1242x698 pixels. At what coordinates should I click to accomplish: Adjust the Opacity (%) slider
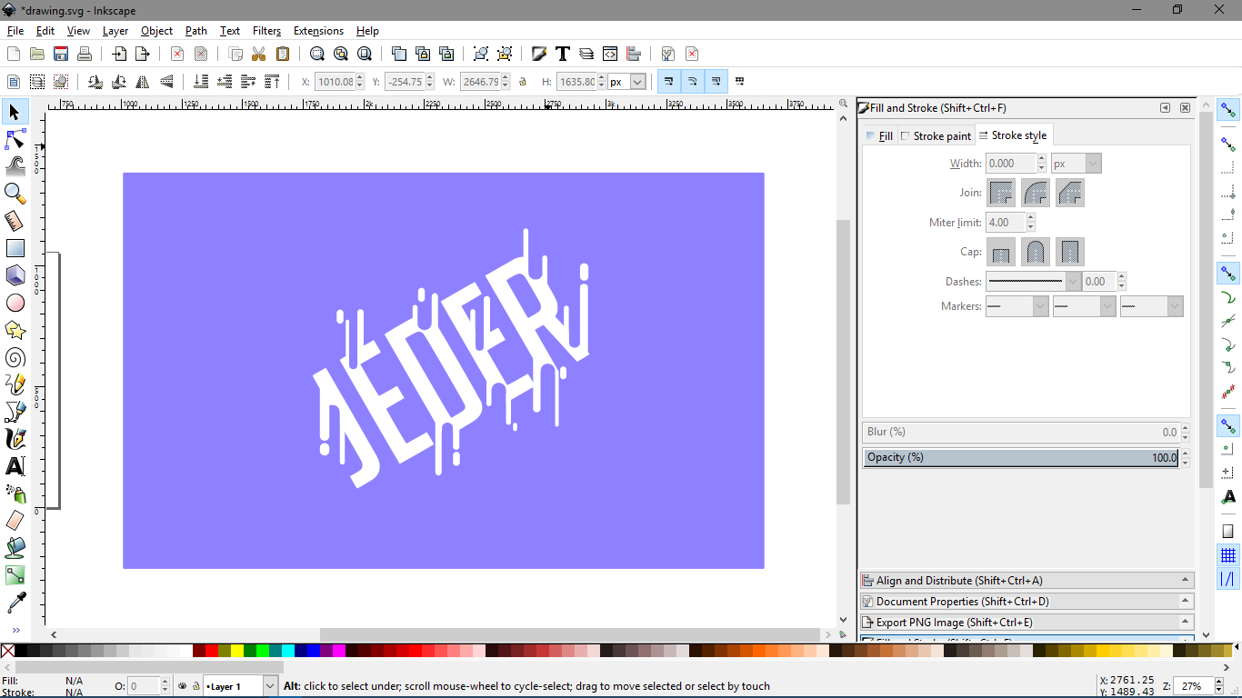(x=1021, y=457)
